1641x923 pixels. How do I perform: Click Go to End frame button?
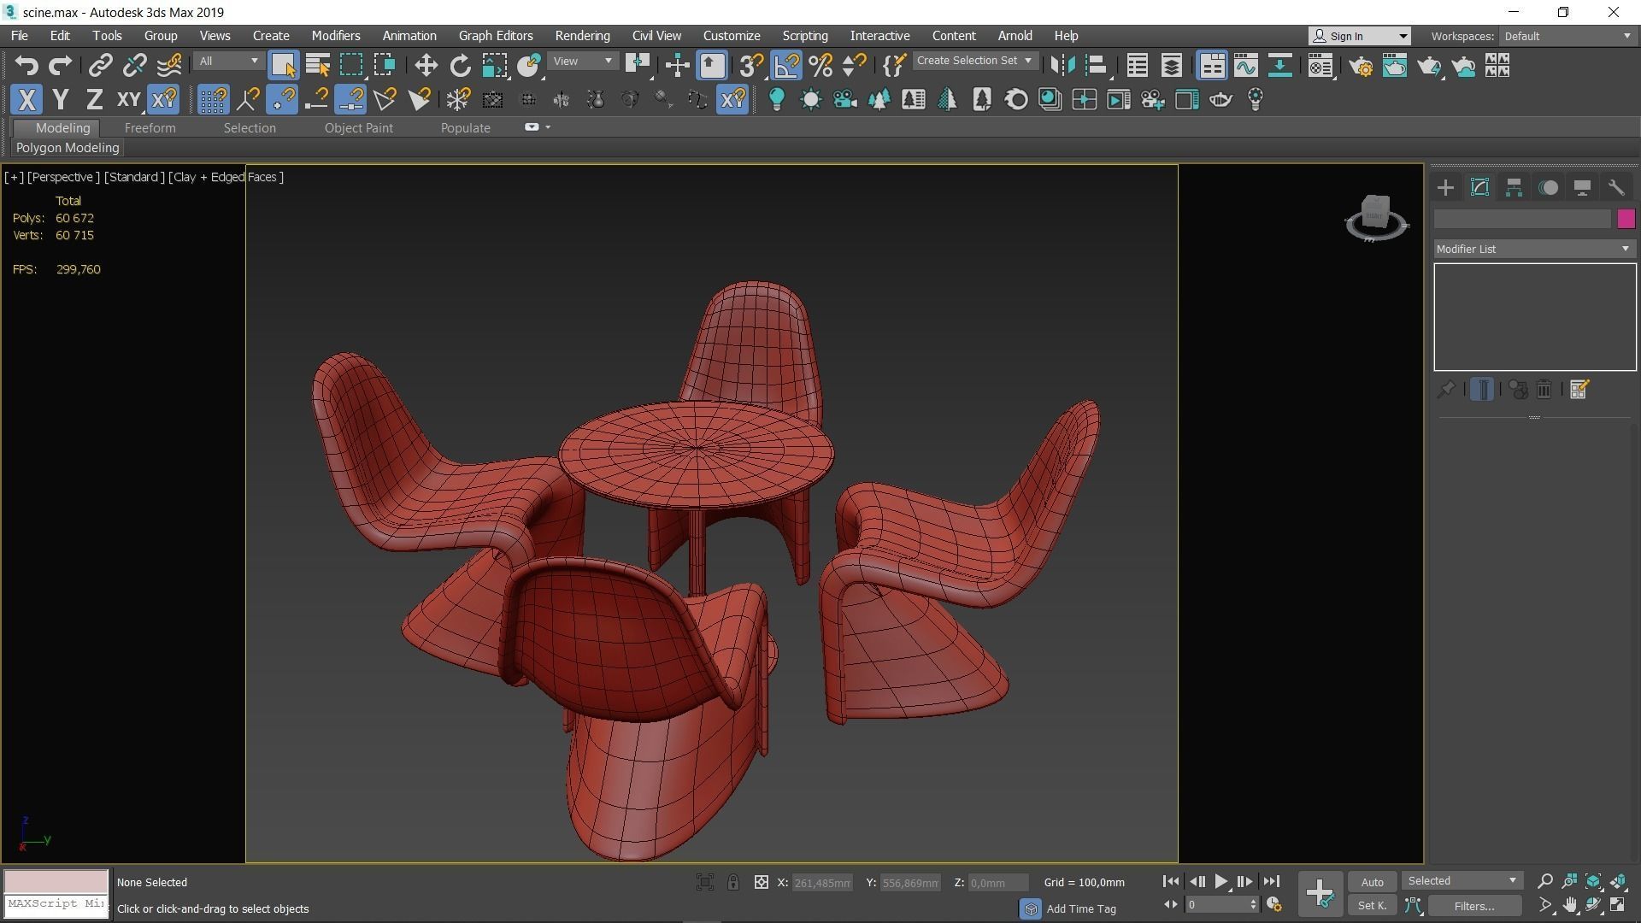tap(1271, 881)
